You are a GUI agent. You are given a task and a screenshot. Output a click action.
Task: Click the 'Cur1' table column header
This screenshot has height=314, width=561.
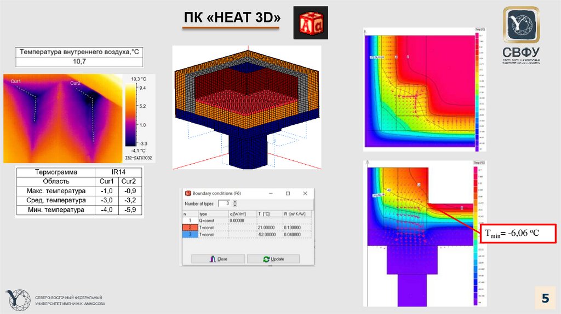point(107,181)
